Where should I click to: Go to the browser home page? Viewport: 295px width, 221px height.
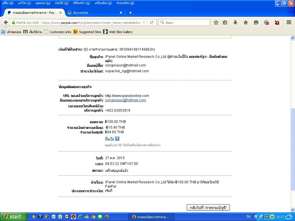[x=245, y=22]
